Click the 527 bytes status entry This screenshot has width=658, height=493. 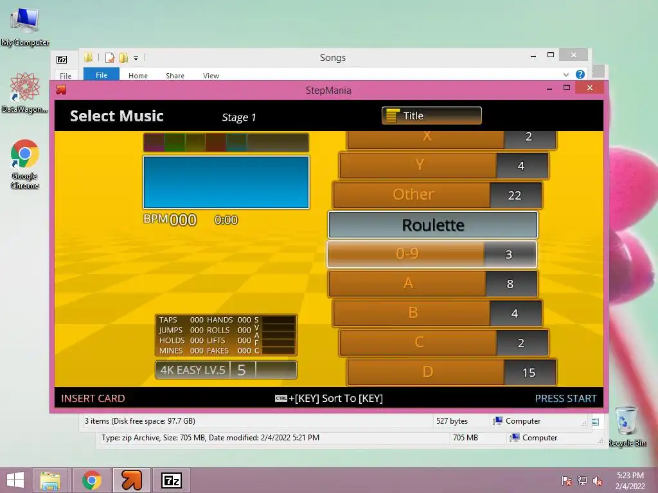click(x=452, y=421)
